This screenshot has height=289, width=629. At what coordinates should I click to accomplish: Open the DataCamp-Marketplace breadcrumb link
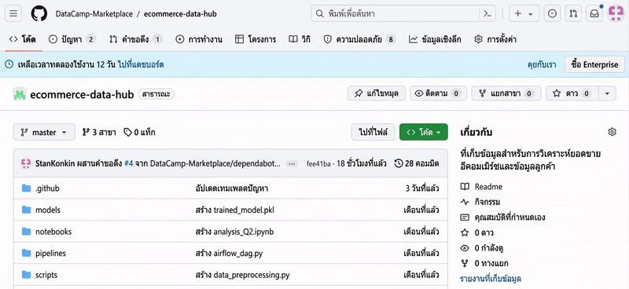(x=94, y=13)
